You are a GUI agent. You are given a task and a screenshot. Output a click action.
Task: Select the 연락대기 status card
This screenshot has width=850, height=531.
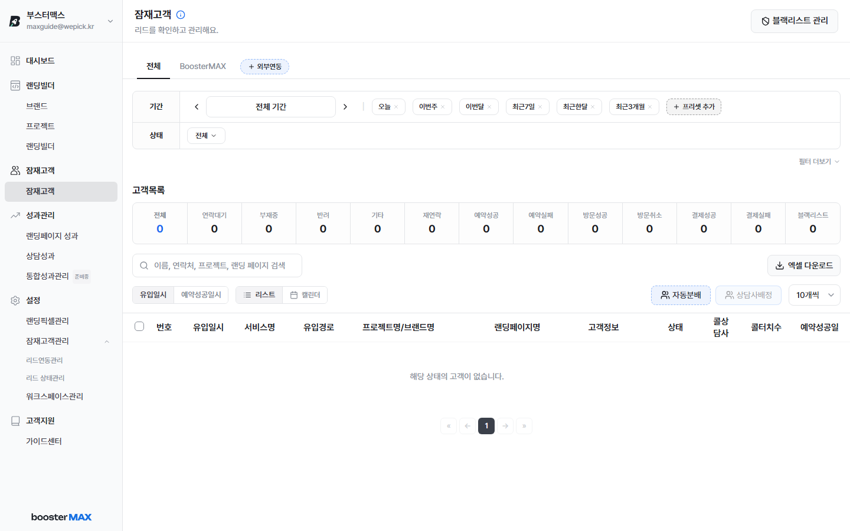coord(214,224)
